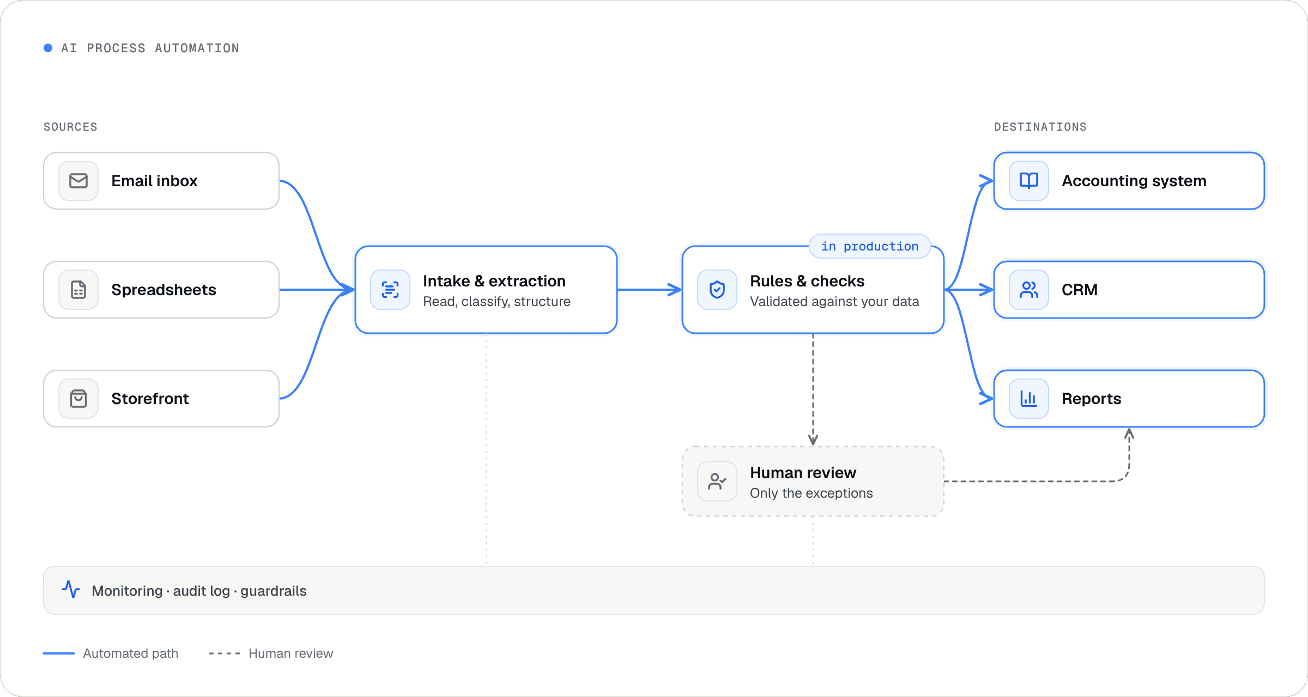Viewport: 1308px width, 697px height.
Task: Click the Monitoring · audit log · guardrails text
Action: [199, 591]
